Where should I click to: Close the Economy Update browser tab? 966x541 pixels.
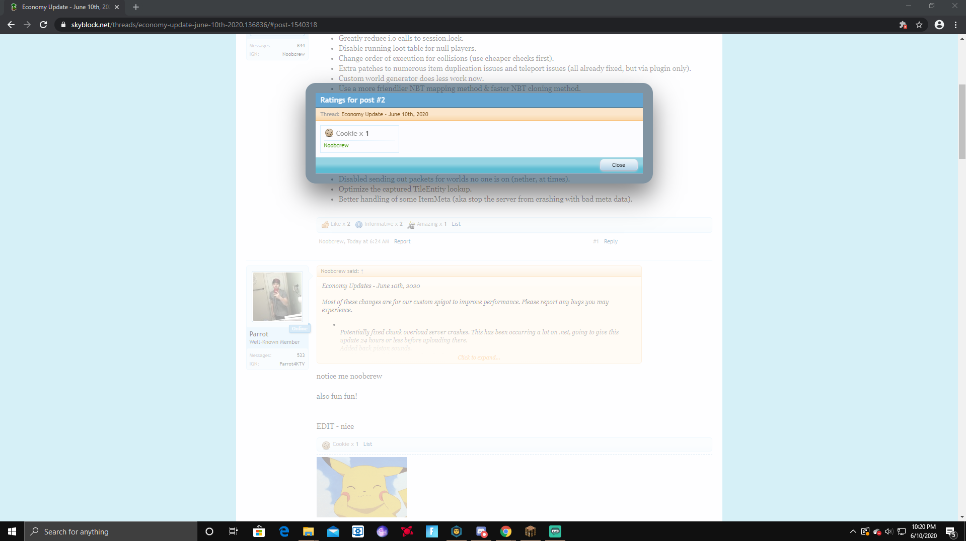tap(117, 7)
